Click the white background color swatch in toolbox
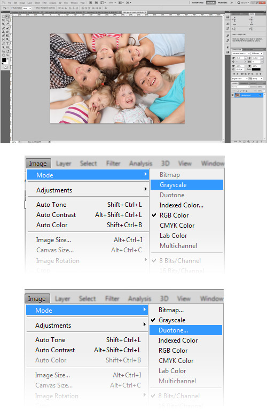Image resolution: width=267 pixels, height=418 pixels. [7, 63]
